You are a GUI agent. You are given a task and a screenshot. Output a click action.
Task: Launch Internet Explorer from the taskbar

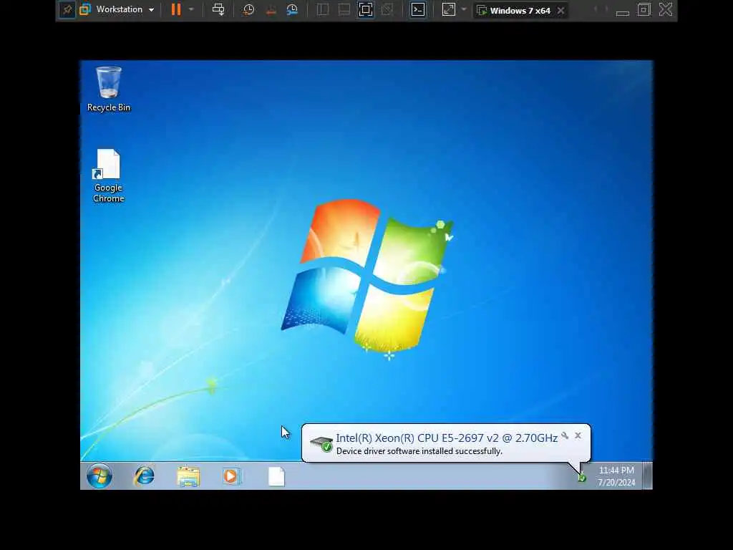145,476
